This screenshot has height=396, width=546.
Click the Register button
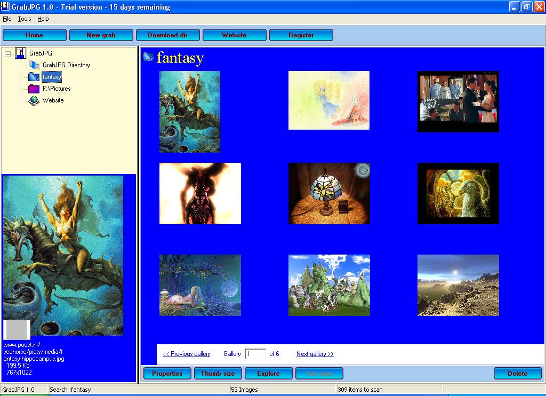(x=301, y=35)
